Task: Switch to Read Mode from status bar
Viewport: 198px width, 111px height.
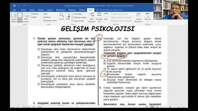Action: point(147,107)
